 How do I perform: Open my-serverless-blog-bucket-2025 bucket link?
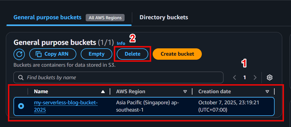(x=66, y=106)
